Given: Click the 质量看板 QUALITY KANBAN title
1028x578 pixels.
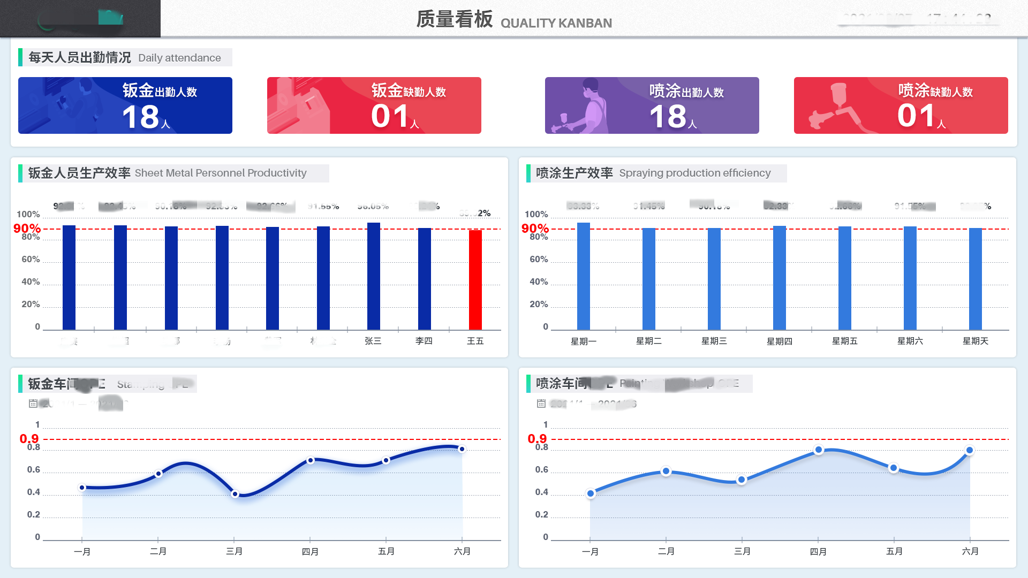Looking at the screenshot, I should 513,20.
